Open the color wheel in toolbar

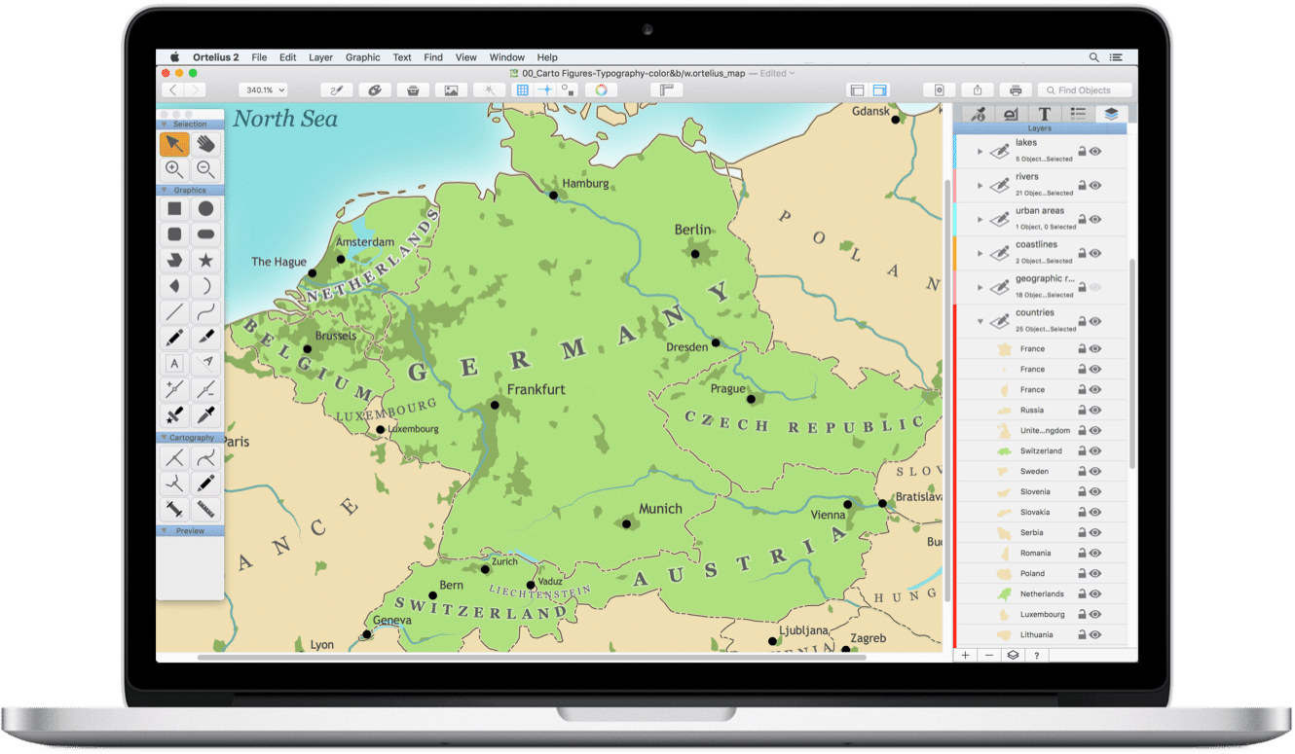(602, 90)
